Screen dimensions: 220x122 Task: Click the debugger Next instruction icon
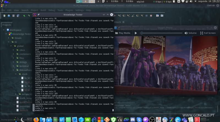(x=137, y=16)
